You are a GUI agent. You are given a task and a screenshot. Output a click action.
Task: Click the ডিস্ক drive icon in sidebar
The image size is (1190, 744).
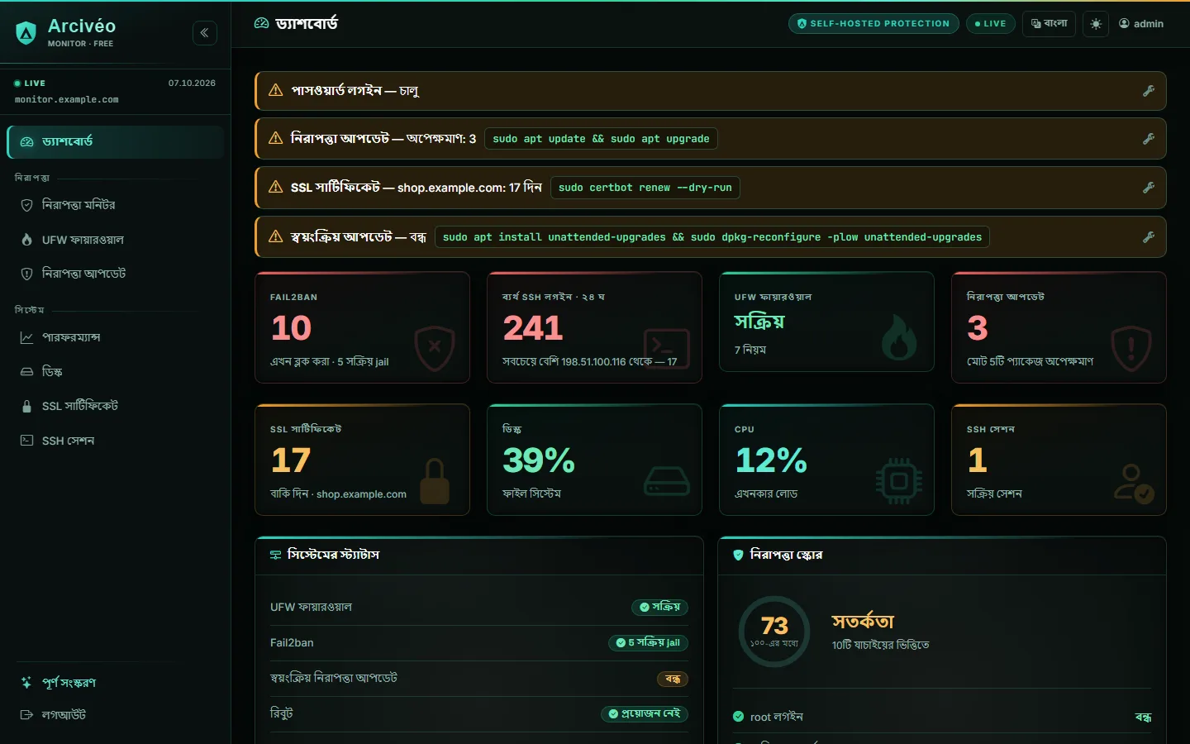tap(26, 372)
